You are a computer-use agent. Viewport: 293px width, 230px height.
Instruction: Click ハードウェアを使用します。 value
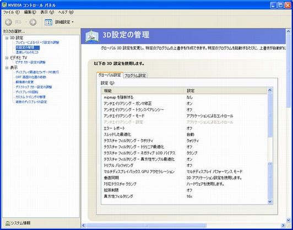(x=205, y=184)
